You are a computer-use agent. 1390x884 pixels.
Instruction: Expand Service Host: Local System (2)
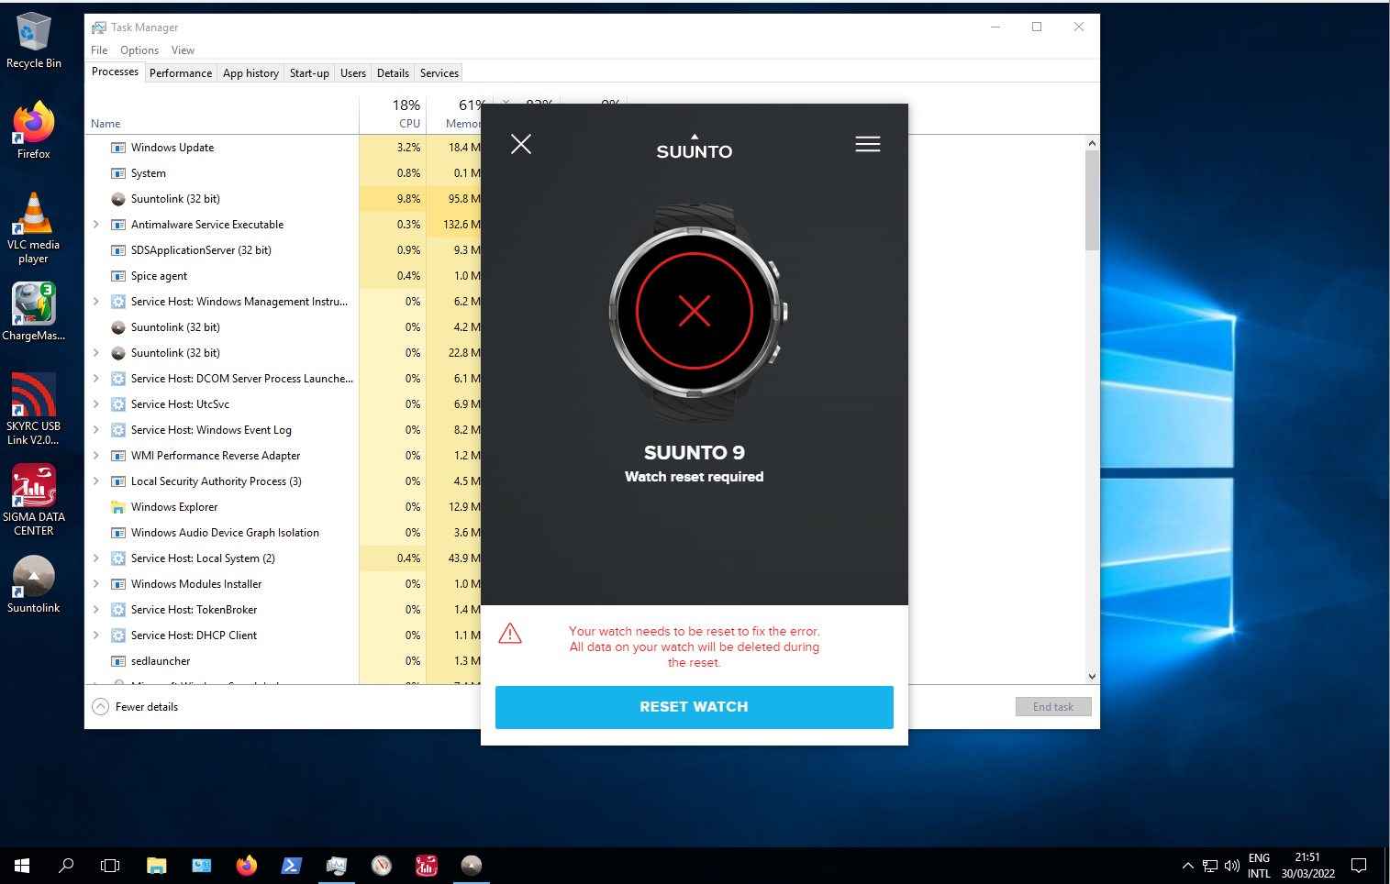tap(96, 558)
